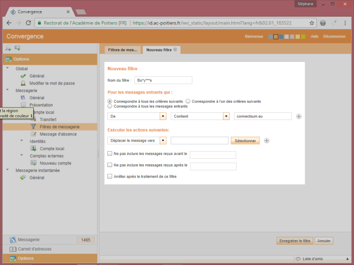Enable 'Arrêter après le traitement de ce filtre'

tap(110, 176)
